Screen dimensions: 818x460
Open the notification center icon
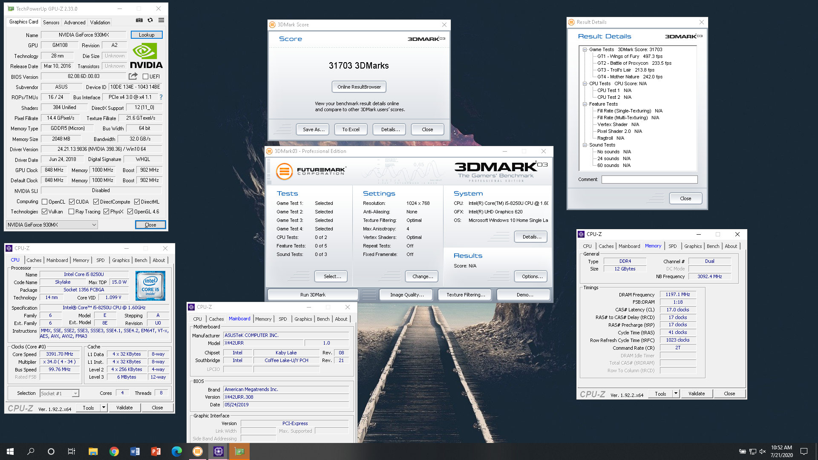[x=804, y=451]
